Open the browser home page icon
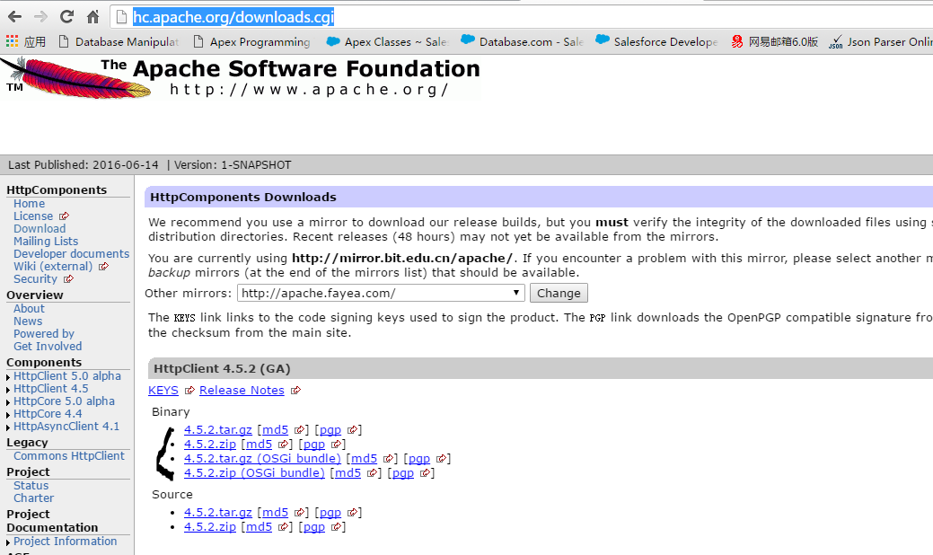The width and height of the screenshot is (933, 555). click(92, 17)
